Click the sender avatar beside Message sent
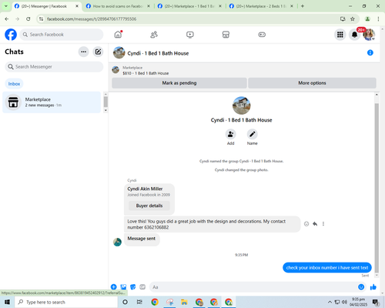385x308 pixels. click(x=118, y=242)
